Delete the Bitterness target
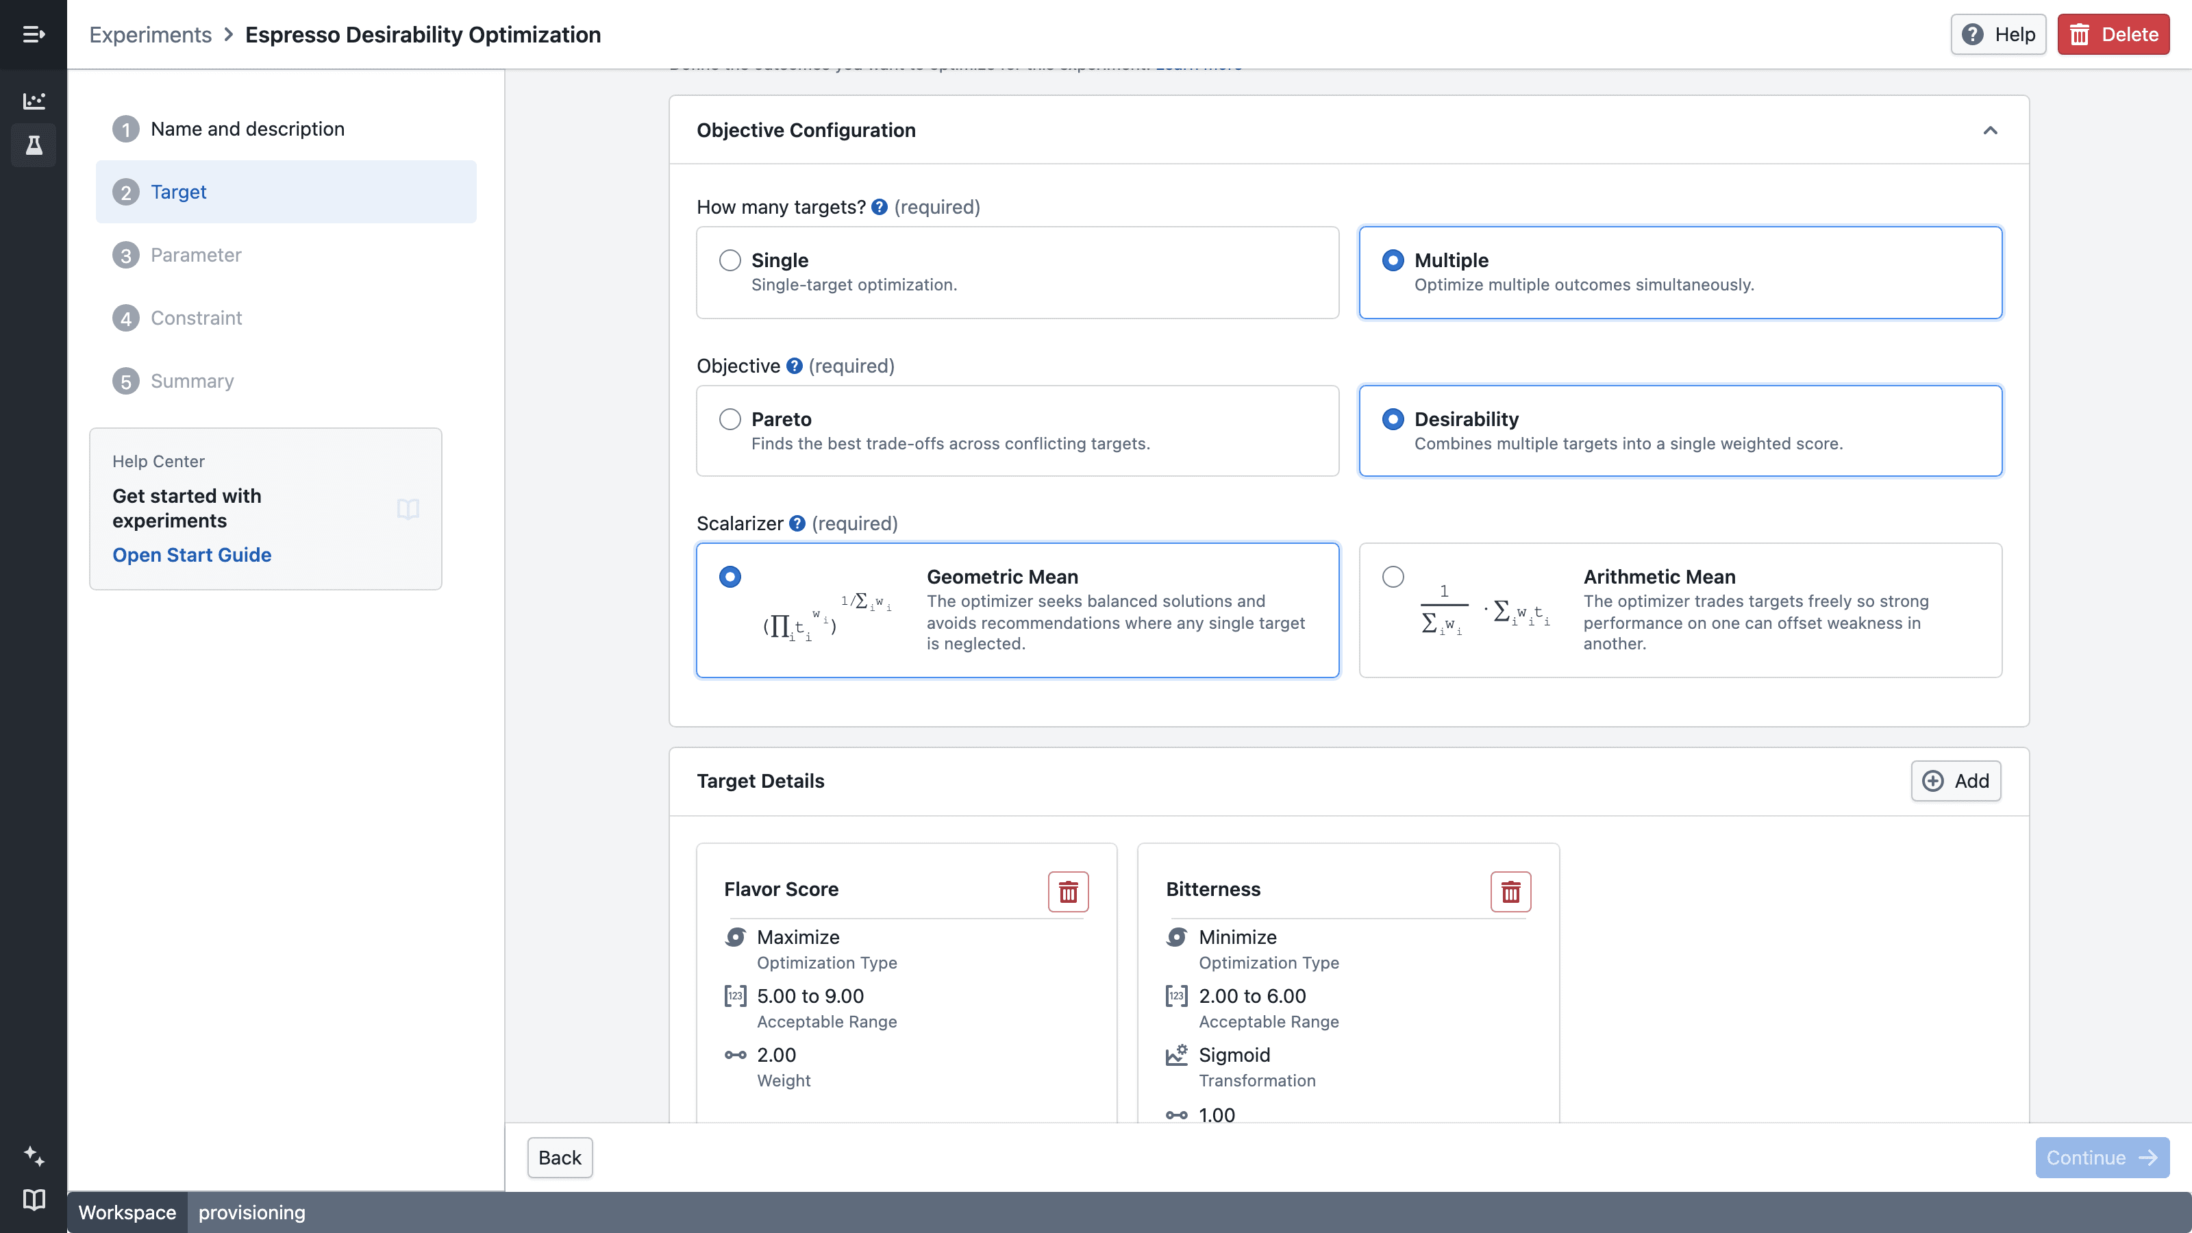 coord(1510,892)
